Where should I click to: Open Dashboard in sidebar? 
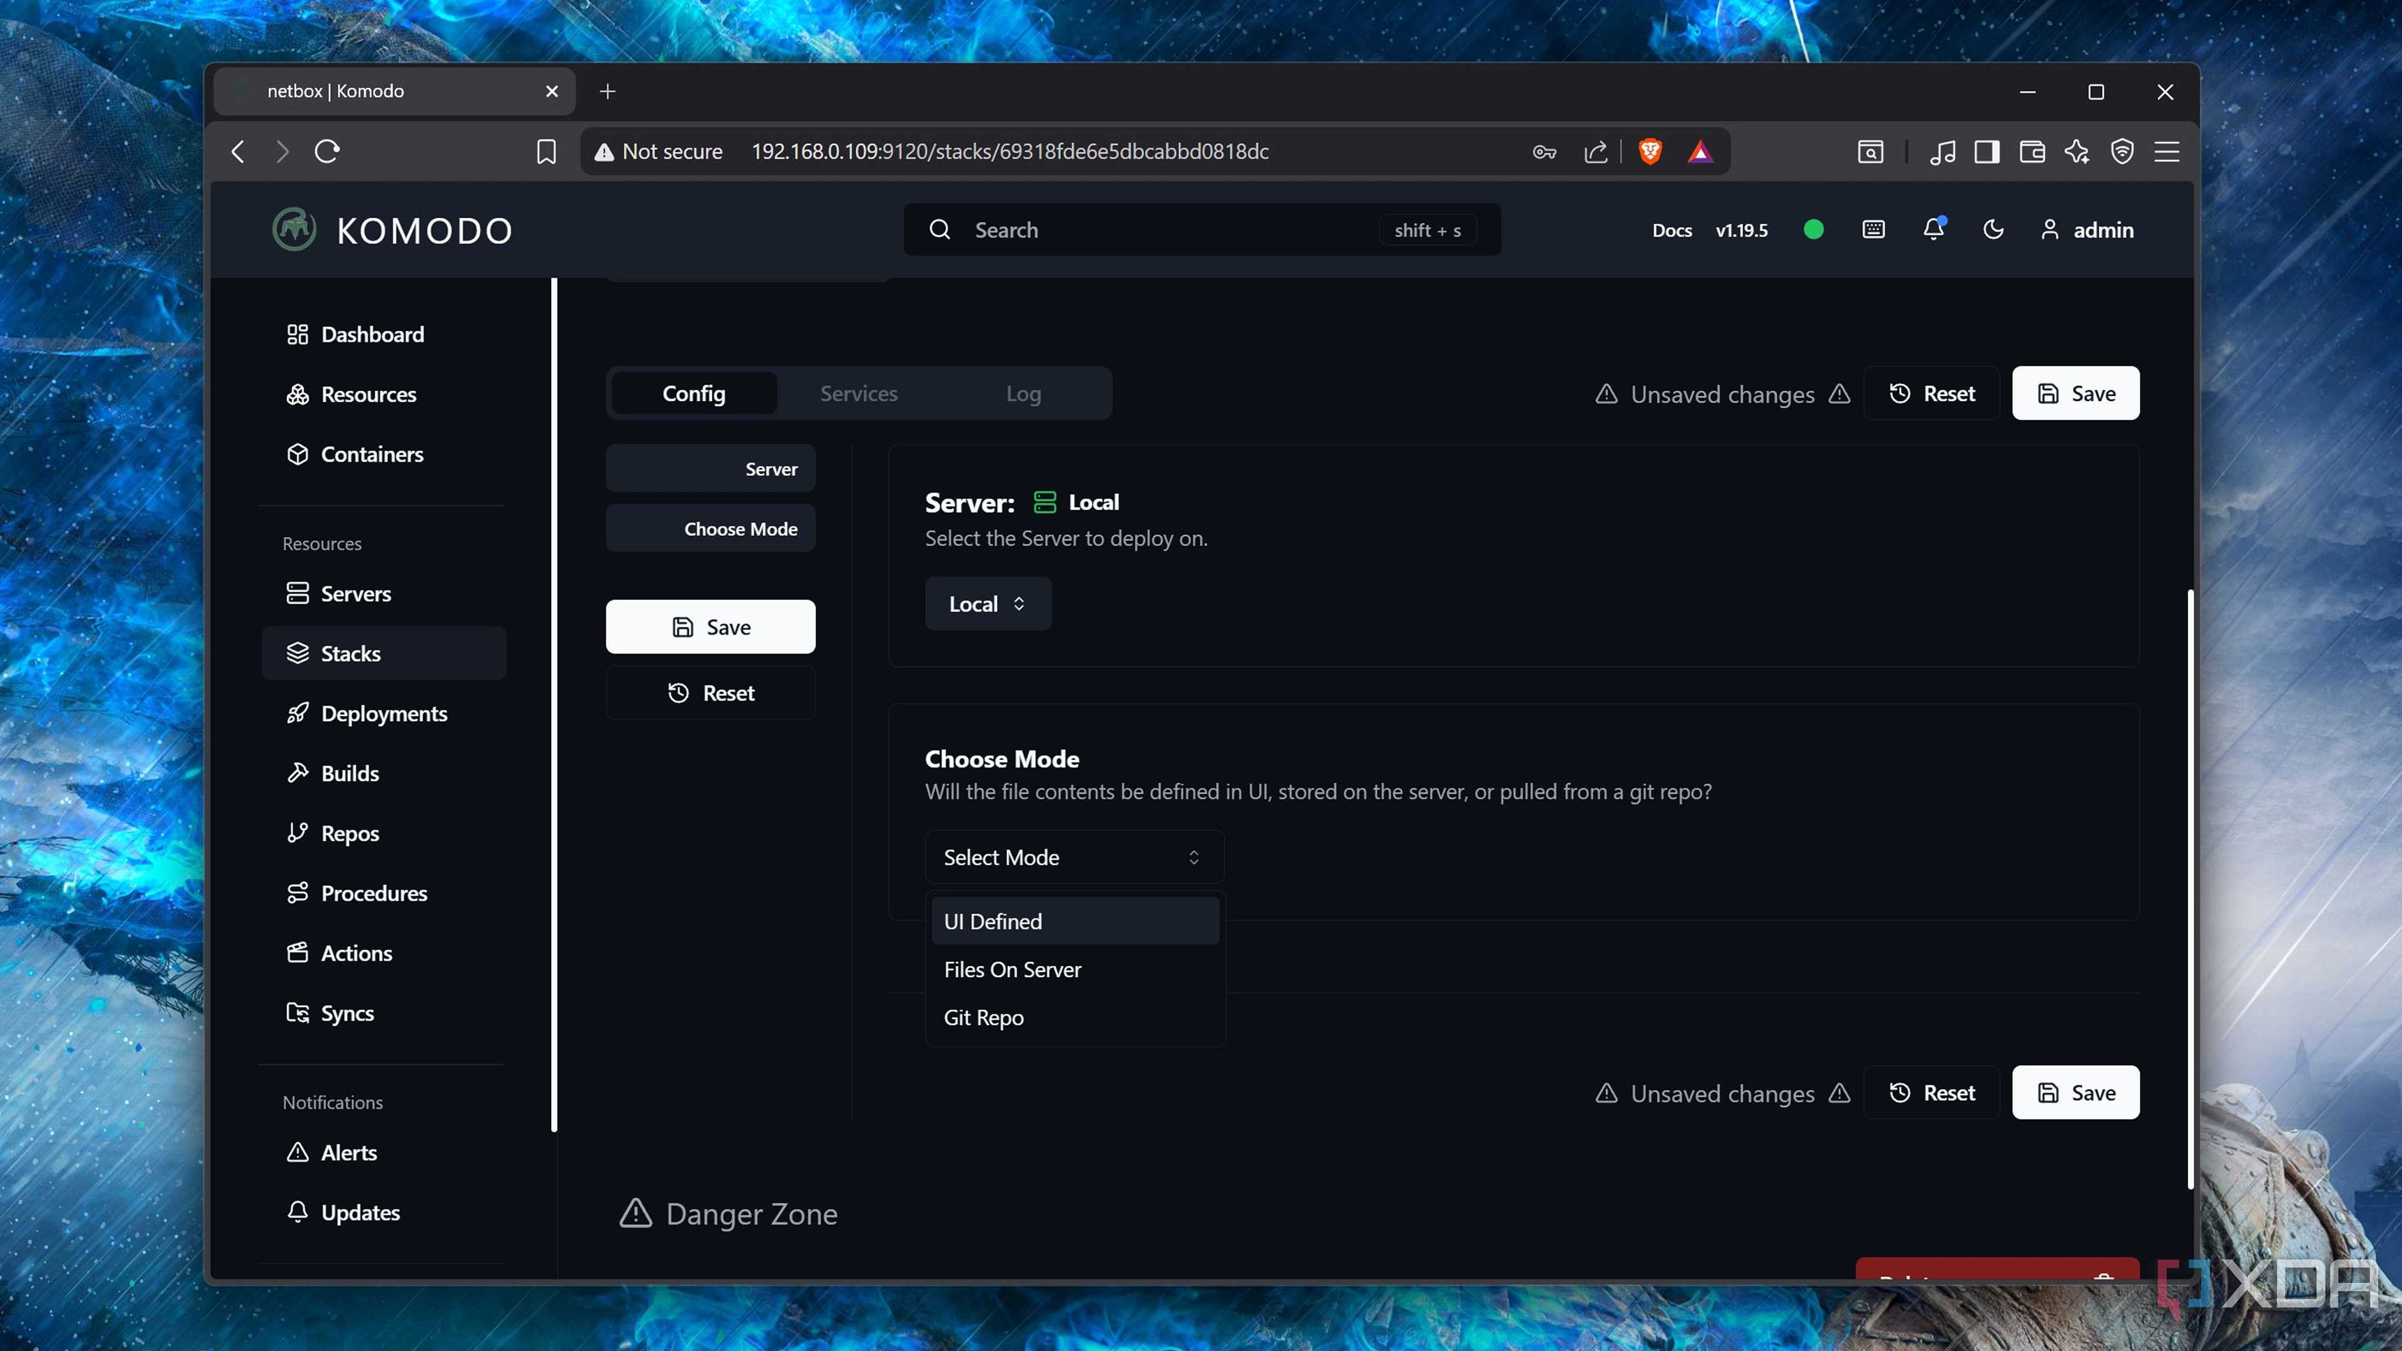pos(383,334)
